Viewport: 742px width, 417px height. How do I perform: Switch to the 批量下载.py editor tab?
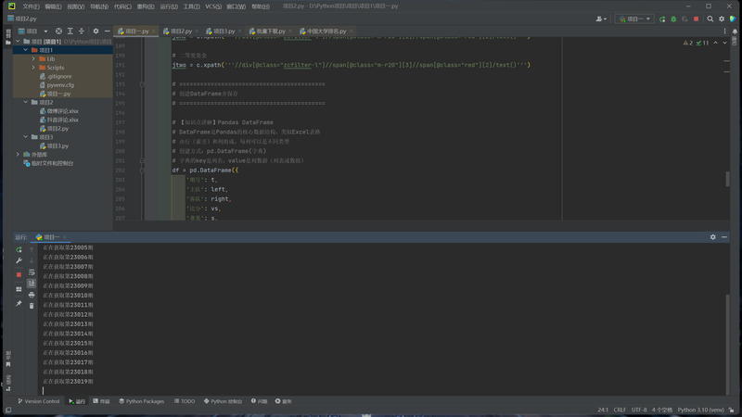pos(270,31)
